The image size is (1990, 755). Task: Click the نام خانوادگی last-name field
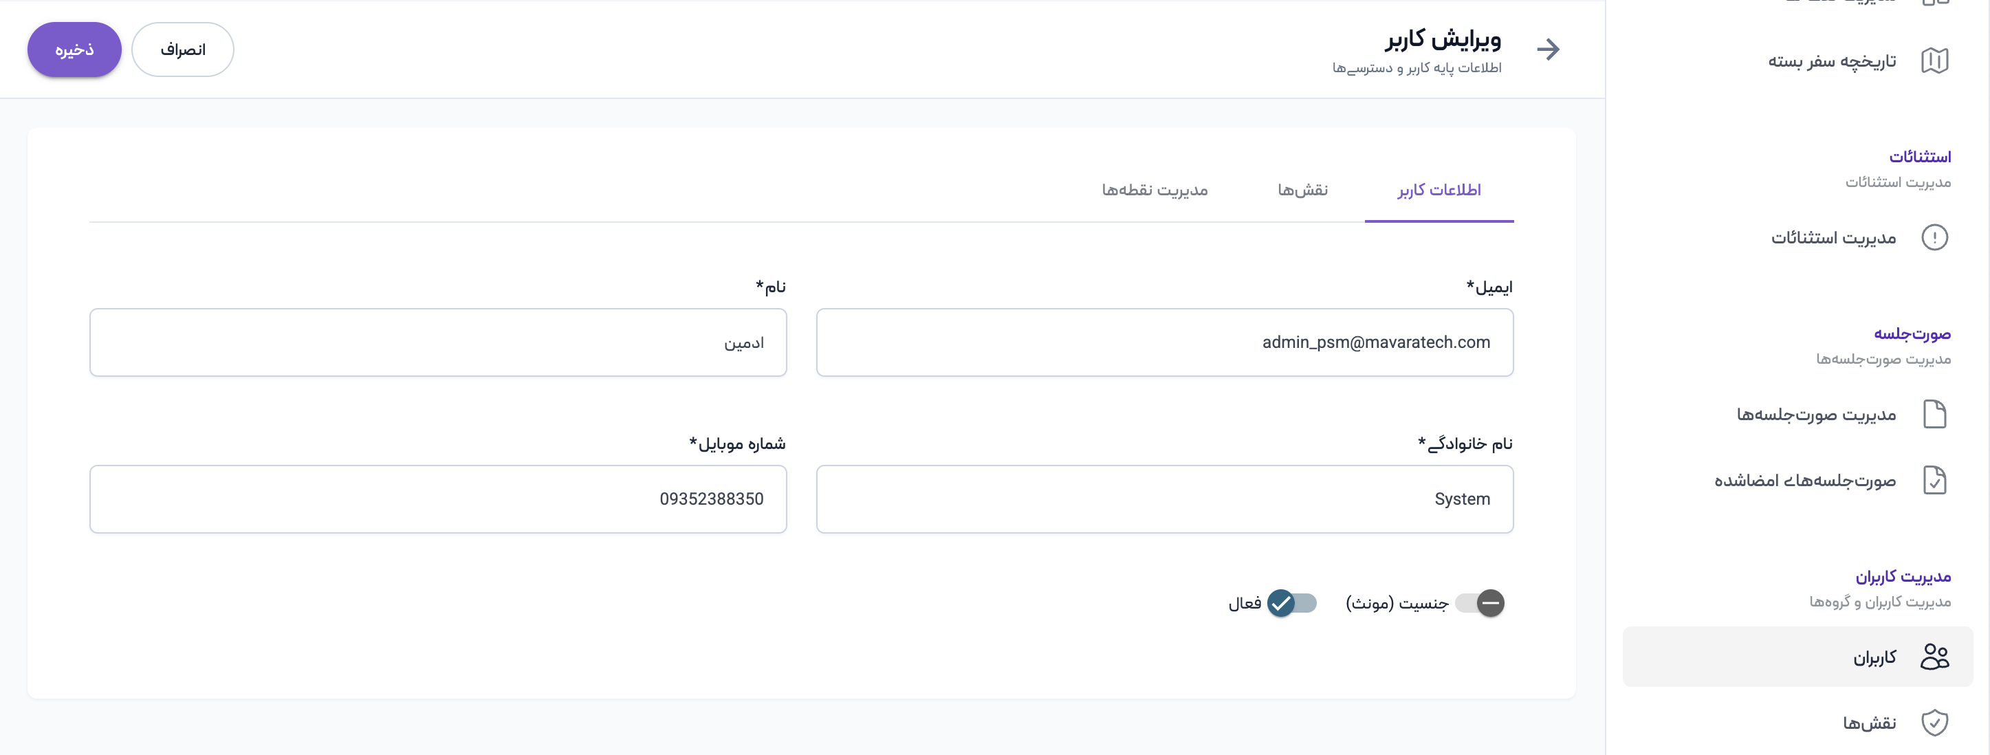tap(1164, 499)
